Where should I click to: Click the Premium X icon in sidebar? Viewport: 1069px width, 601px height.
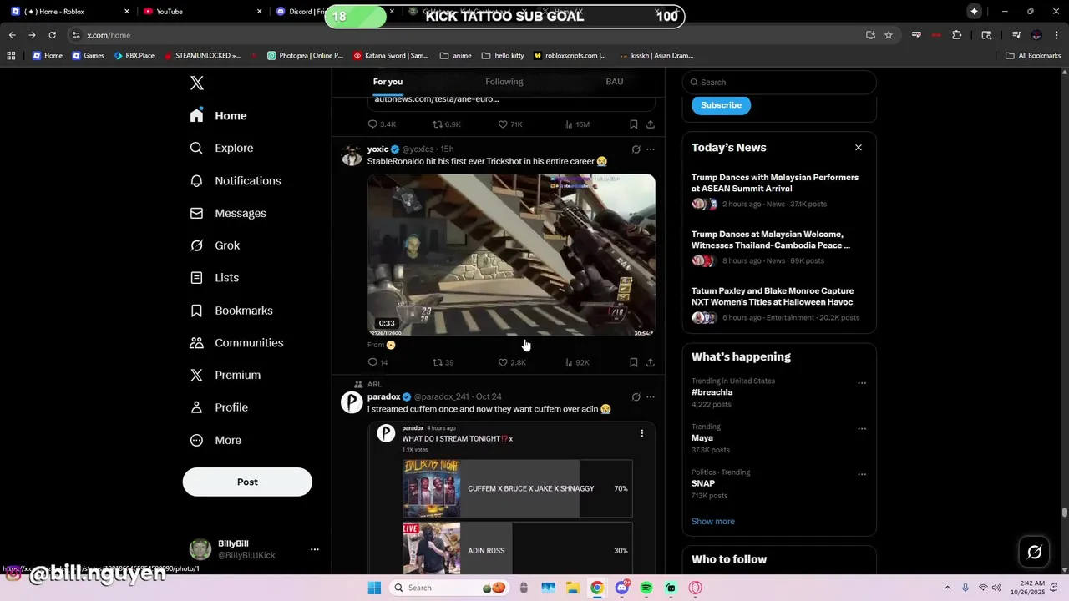click(x=197, y=376)
